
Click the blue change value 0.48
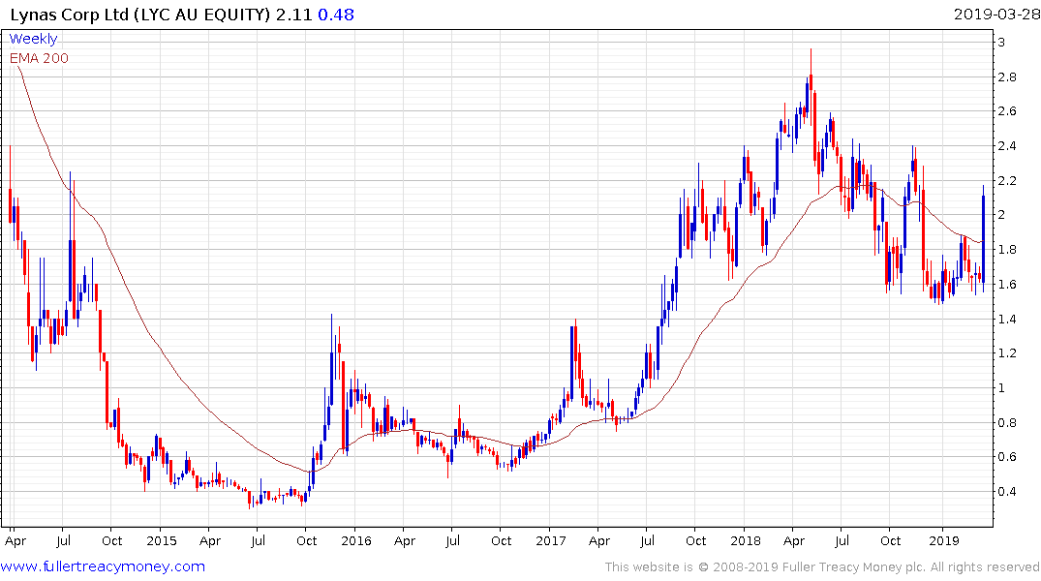tap(336, 14)
